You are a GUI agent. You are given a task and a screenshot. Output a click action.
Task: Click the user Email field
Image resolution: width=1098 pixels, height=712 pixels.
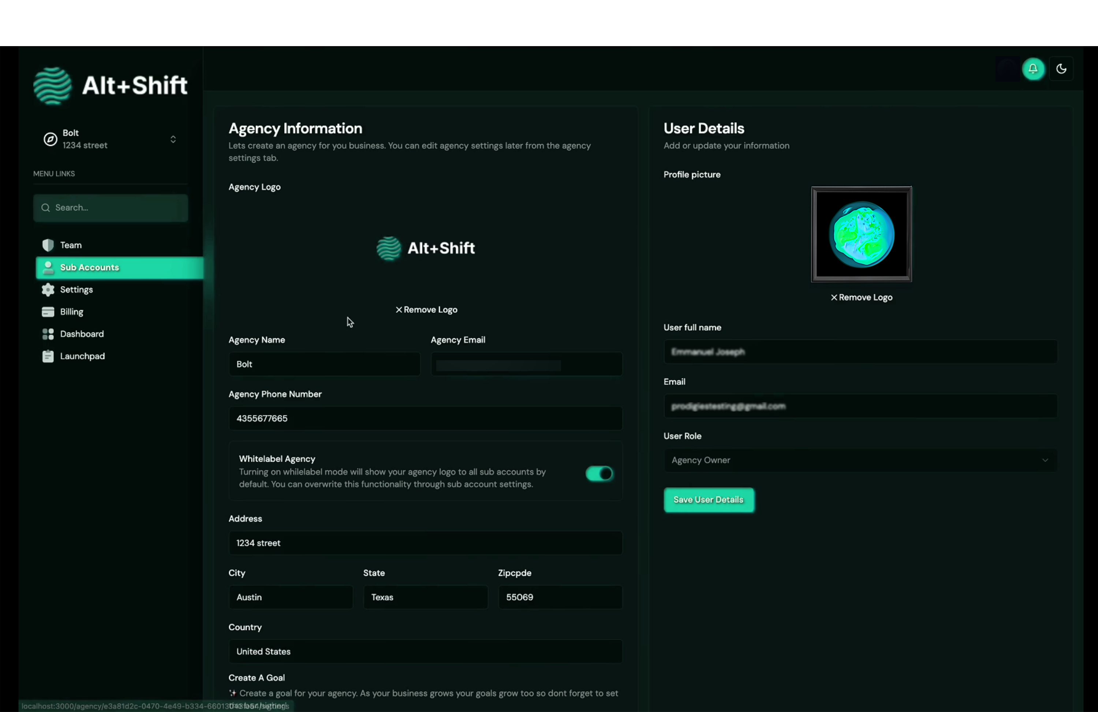pyautogui.click(x=860, y=406)
